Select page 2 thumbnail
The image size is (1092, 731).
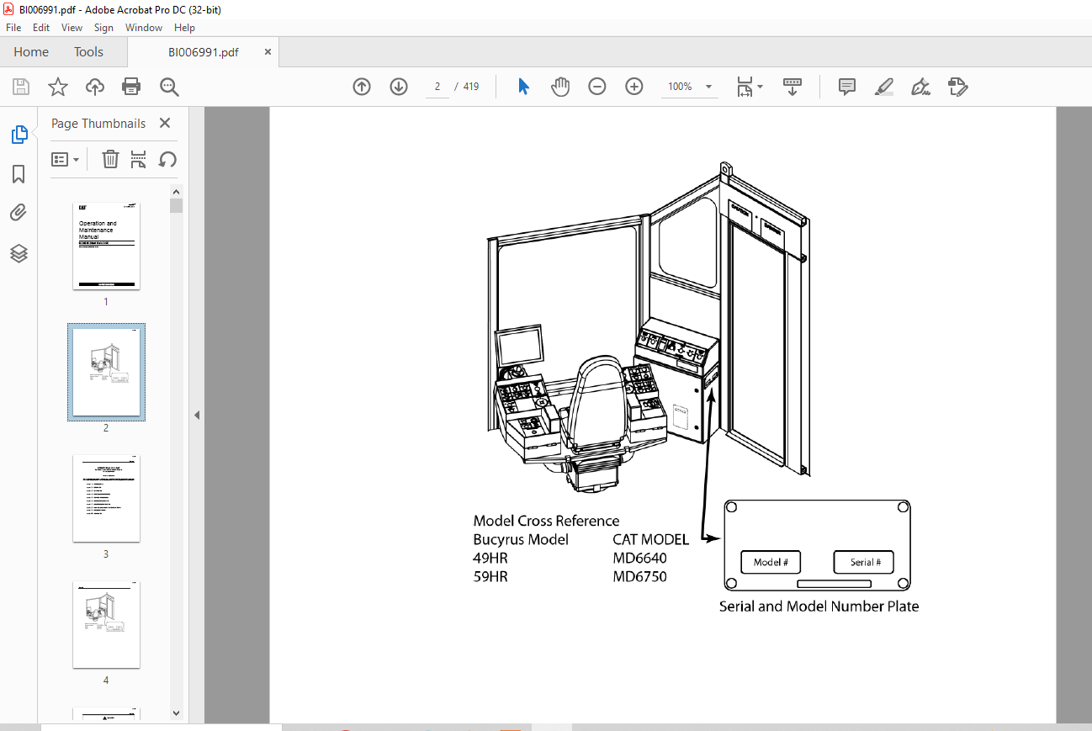(x=106, y=372)
